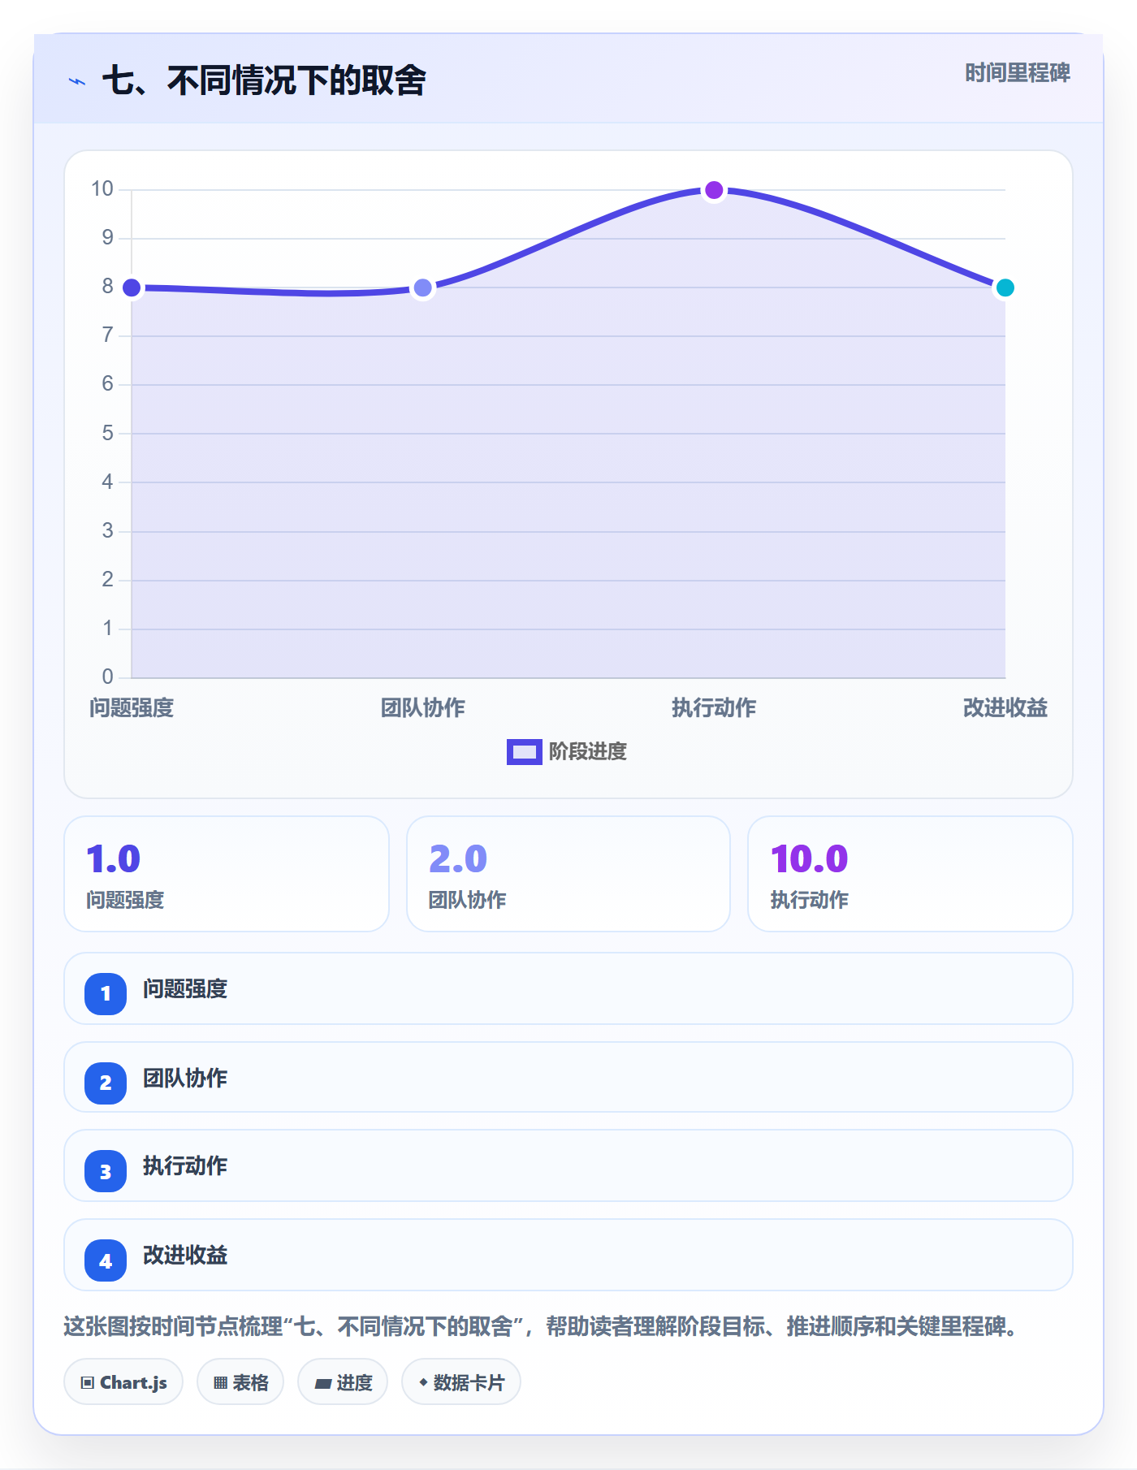Click the y-axis value 5
1137x1470 pixels.
(x=107, y=433)
